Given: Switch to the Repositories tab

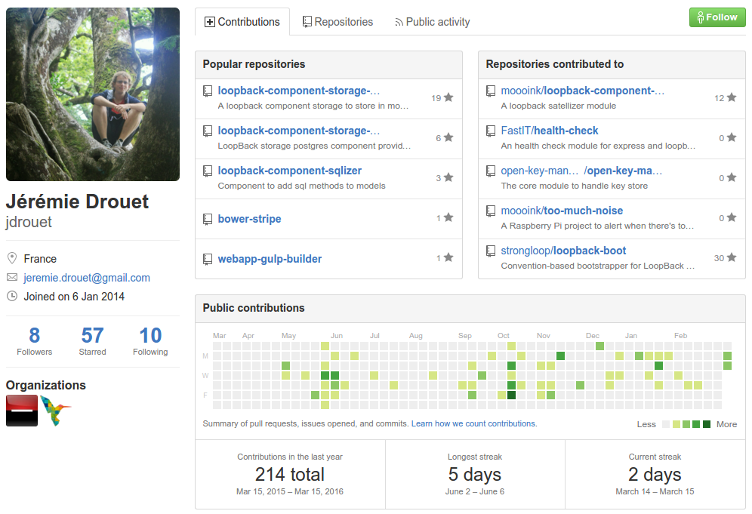Looking at the screenshot, I should coord(337,22).
